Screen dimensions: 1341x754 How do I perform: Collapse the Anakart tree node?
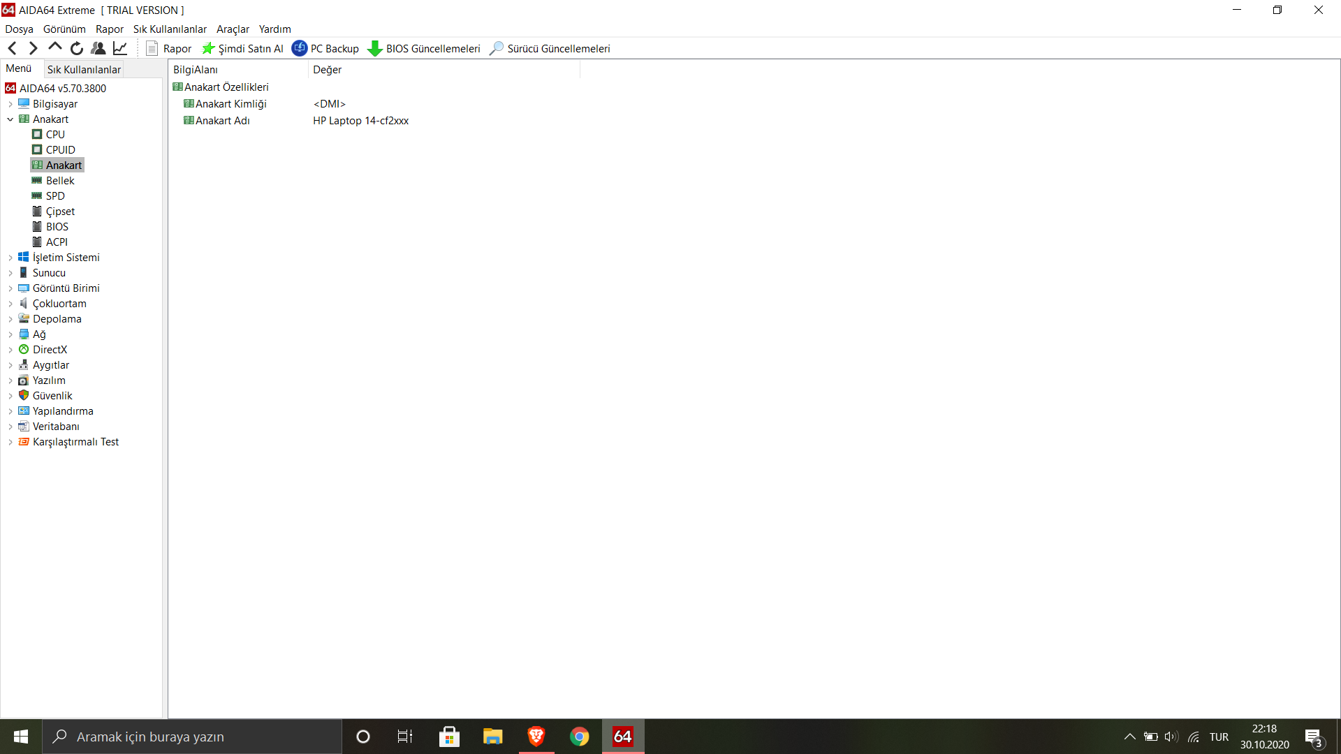(x=10, y=119)
